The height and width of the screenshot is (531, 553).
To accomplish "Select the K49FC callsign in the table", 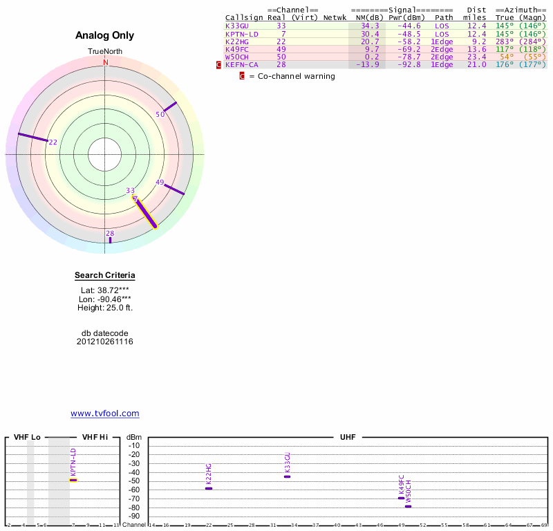I will [236, 50].
